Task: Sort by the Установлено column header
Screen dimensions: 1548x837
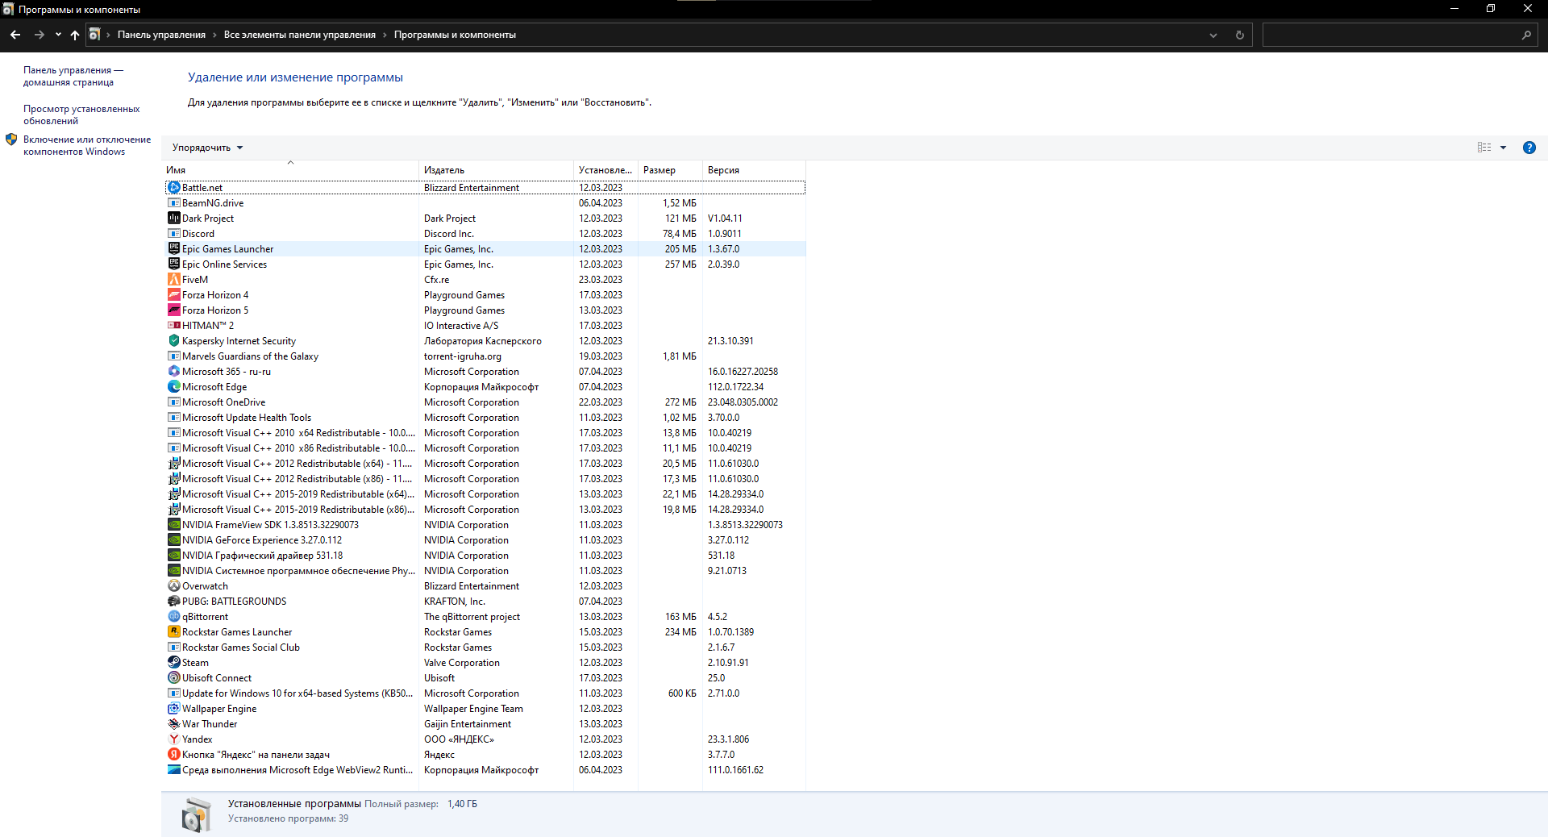Action: [605, 170]
